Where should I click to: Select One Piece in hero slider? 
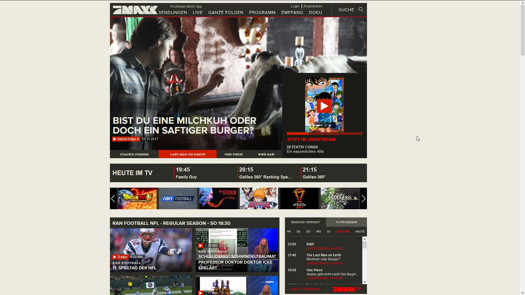point(233,154)
